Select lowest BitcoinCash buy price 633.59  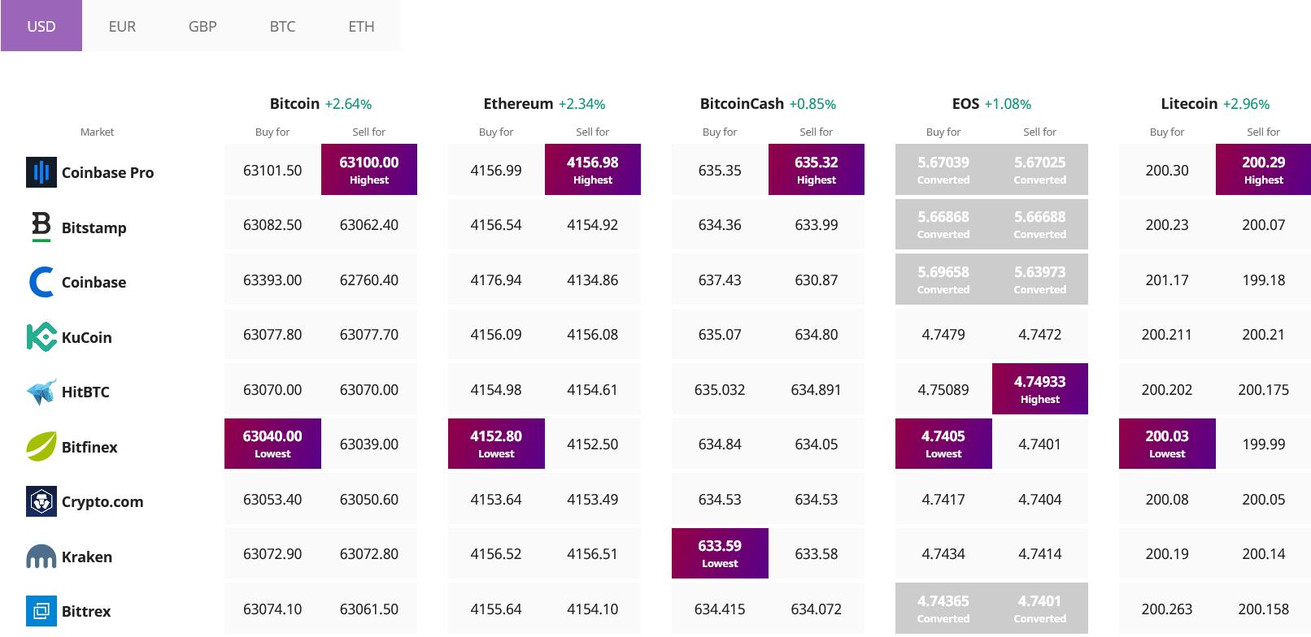tap(720, 553)
